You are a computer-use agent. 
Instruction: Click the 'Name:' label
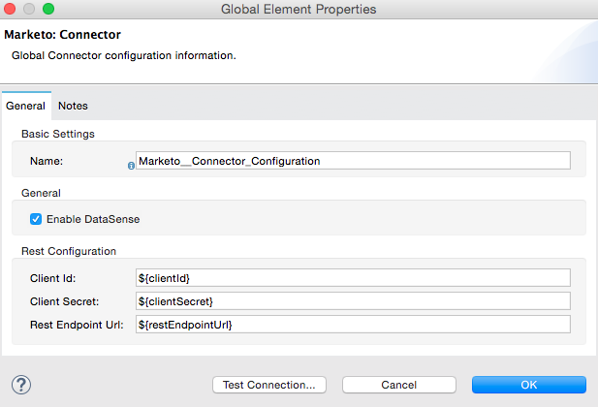point(47,162)
